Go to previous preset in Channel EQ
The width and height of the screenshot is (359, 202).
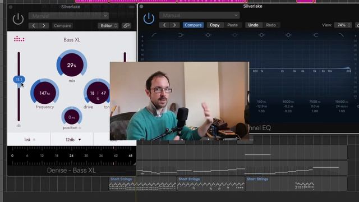click(164, 25)
